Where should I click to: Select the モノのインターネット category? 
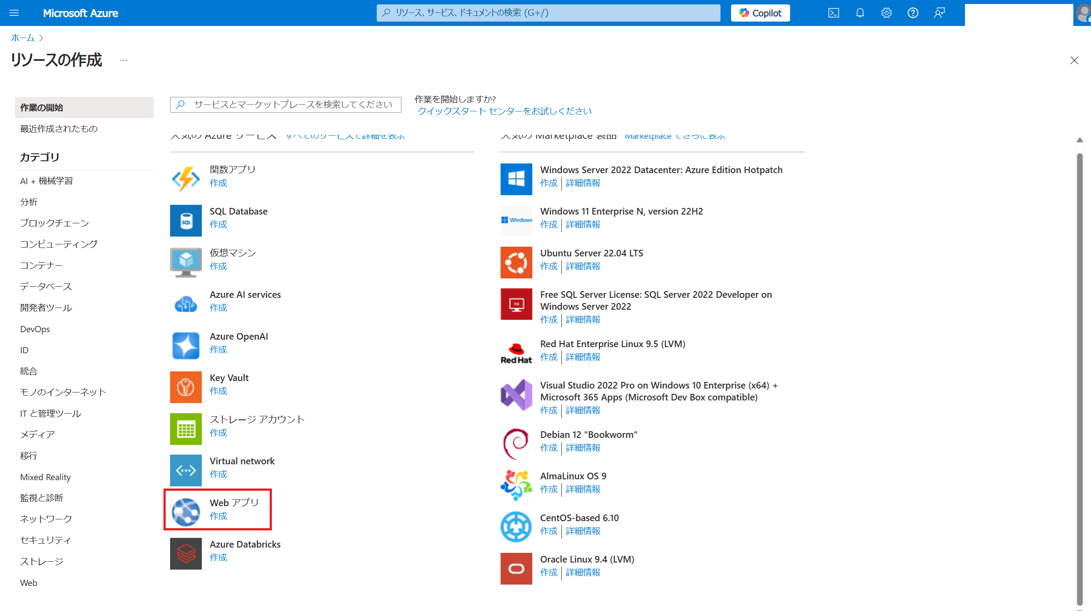coord(63,392)
